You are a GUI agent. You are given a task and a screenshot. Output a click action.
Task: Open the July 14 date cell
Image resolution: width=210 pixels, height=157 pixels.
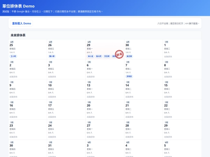coord(143,90)
